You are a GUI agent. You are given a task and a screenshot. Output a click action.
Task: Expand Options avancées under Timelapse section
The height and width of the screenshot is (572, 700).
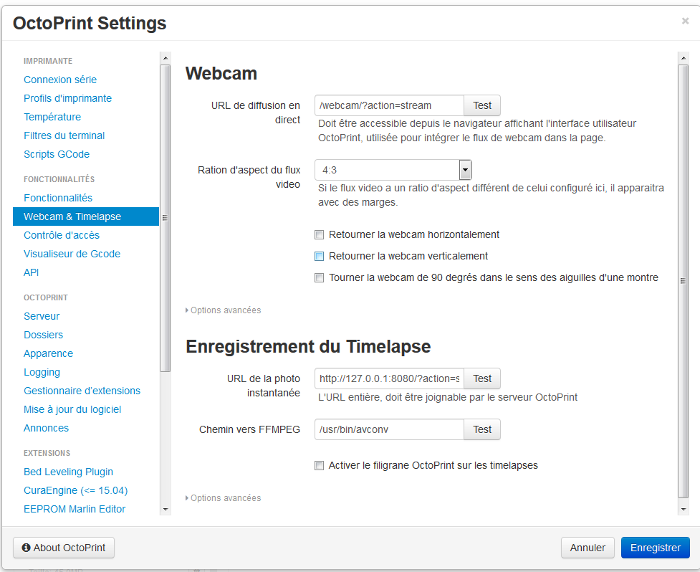(x=224, y=498)
